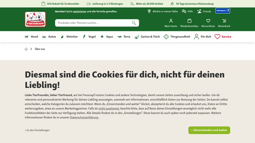This screenshot has width=255, height=143.
Task: Open Märkte in meiner Nähe
Action: pyautogui.click(x=163, y=11)
